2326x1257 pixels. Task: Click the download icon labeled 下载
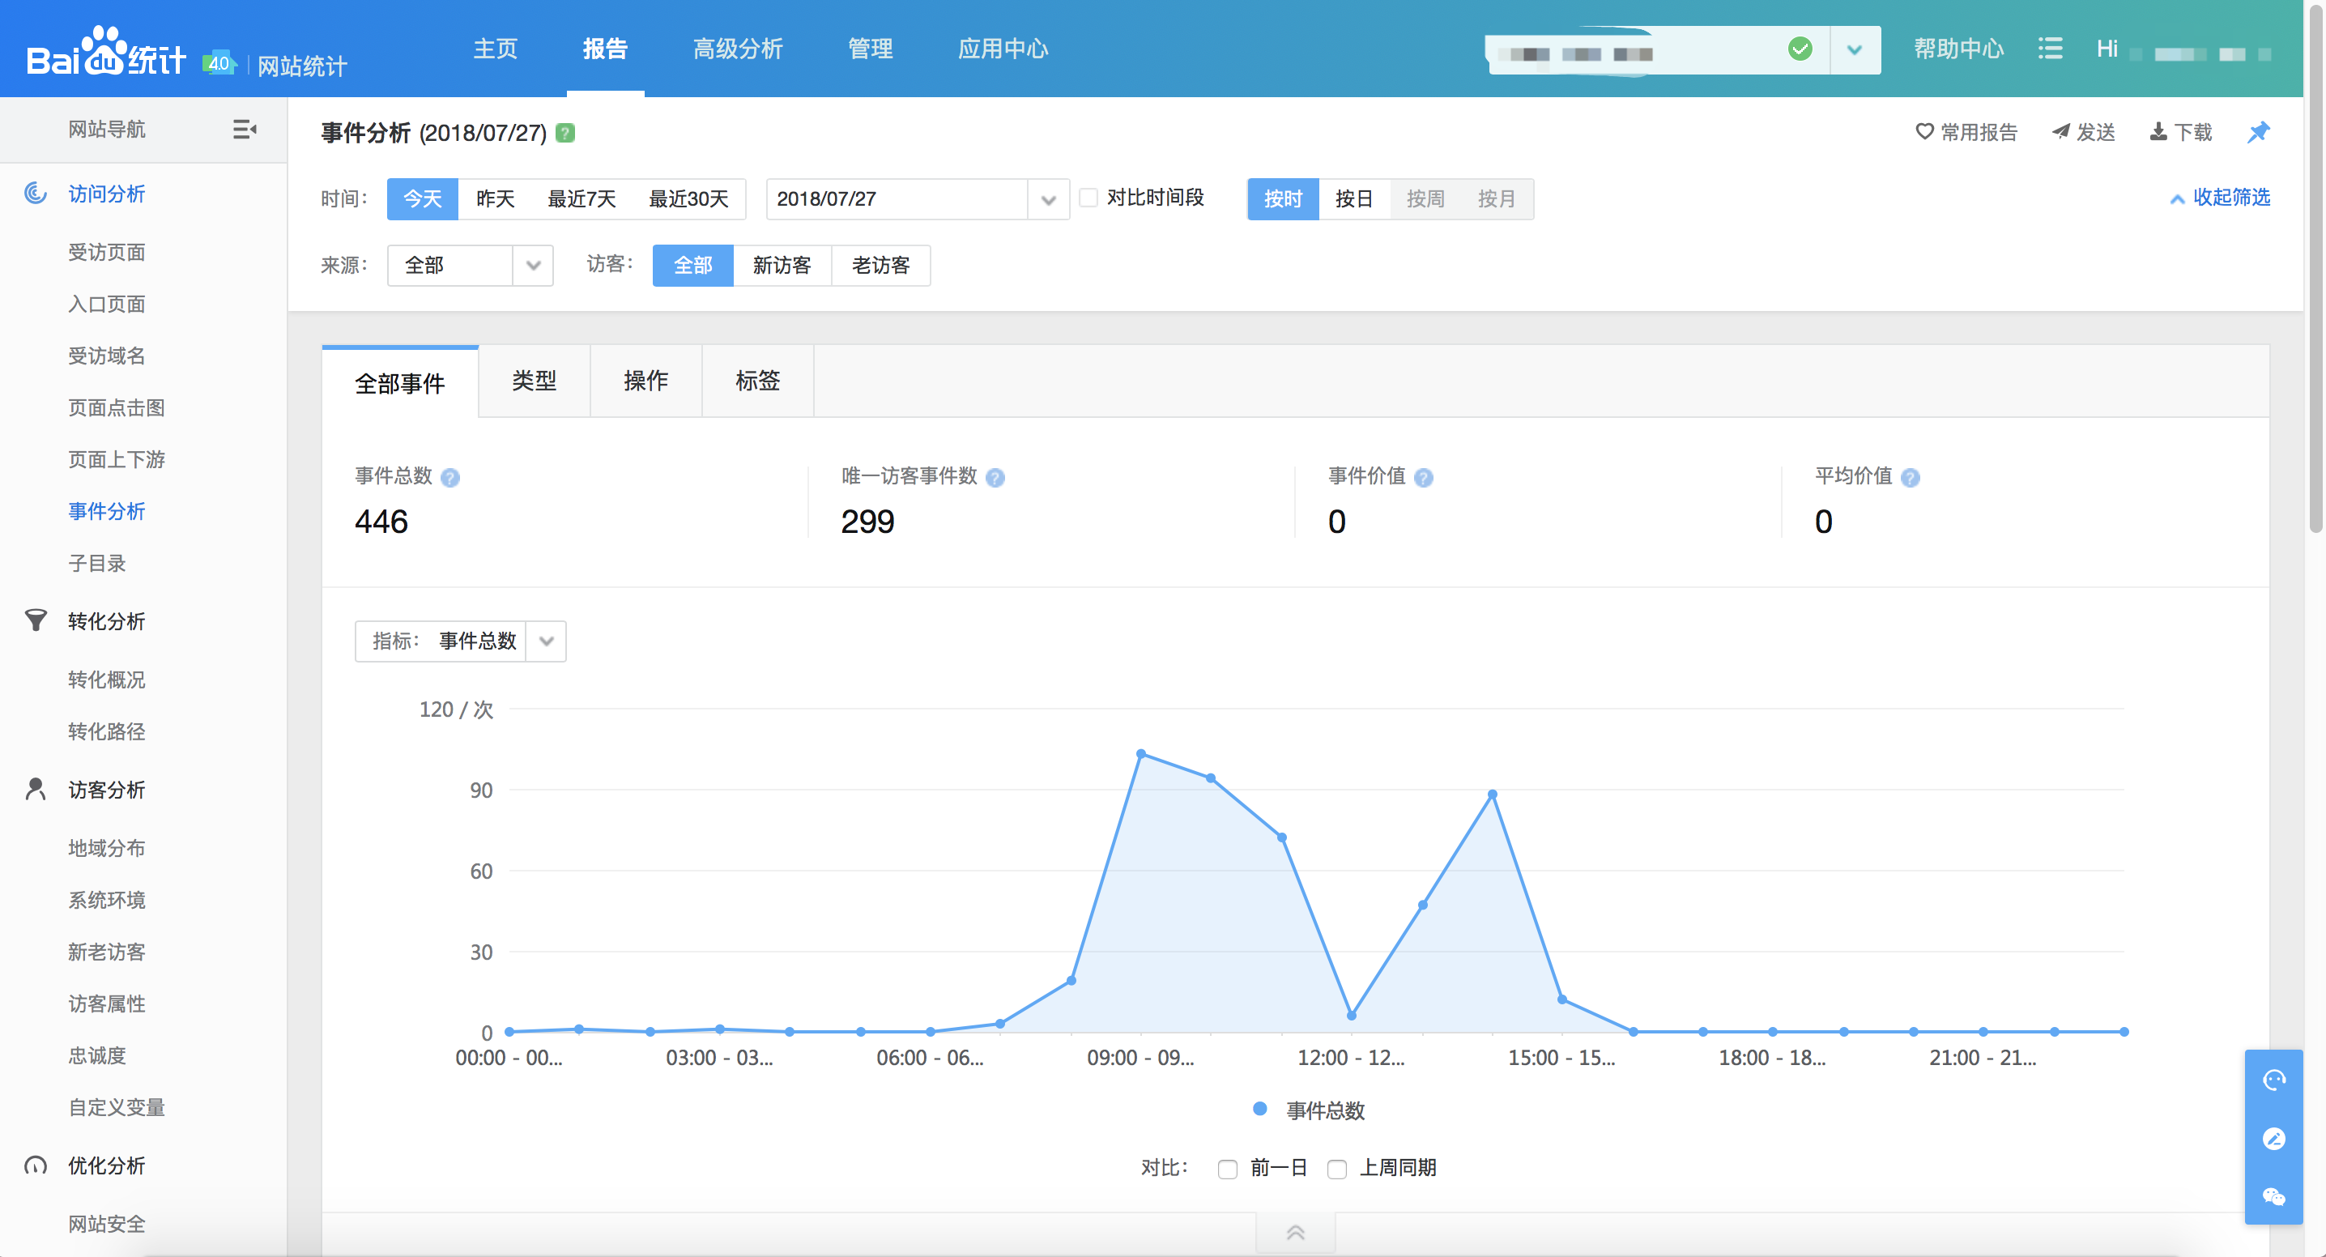click(2158, 133)
